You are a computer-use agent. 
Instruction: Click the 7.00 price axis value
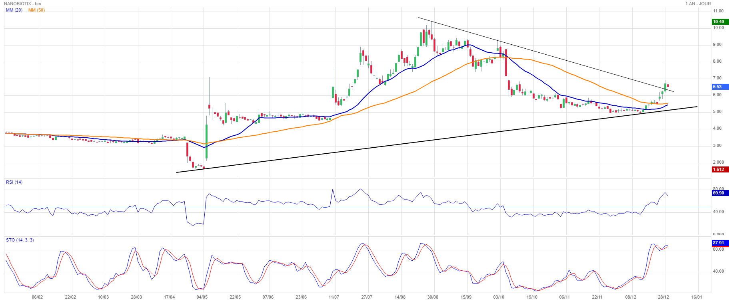click(x=717, y=78)
